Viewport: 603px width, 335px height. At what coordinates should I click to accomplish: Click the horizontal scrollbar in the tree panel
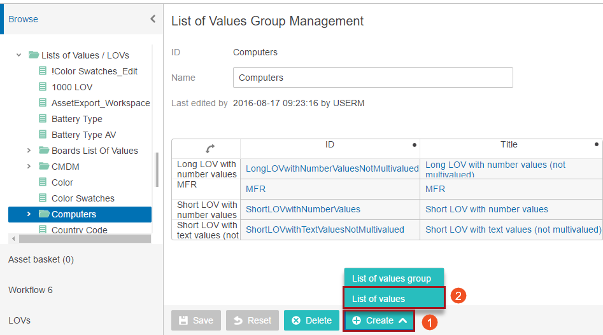tap(85, 238)
